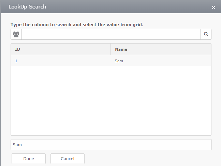Click the magnifying glass search icon
The height and width of the screenshot is (166, 221).
(206, 34)
